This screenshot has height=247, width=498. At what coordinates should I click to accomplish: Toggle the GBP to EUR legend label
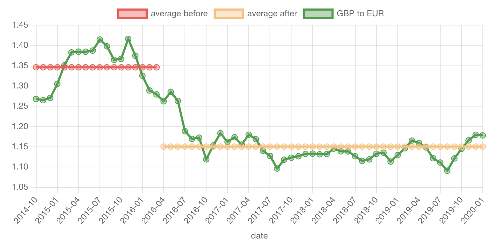tap(360, 14)
